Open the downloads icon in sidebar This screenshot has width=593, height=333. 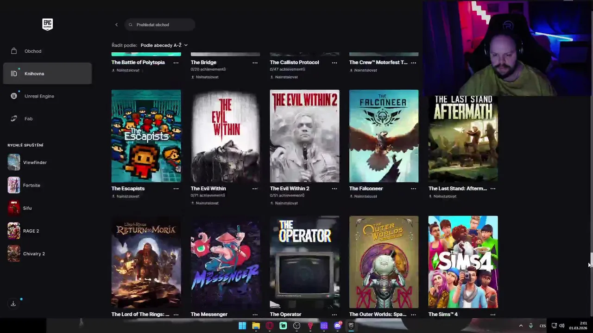tap(13, 303)
